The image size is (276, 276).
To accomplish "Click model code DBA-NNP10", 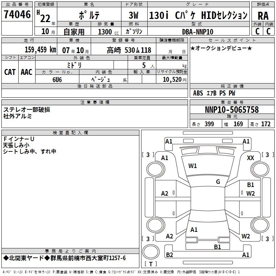I will 198,32.
